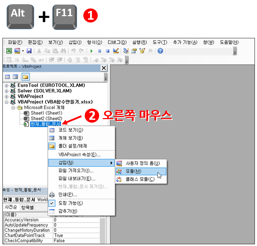Open Properties Window toolbar icon
The height and width of the screenshot is (246, 257).
pos(134,51)
